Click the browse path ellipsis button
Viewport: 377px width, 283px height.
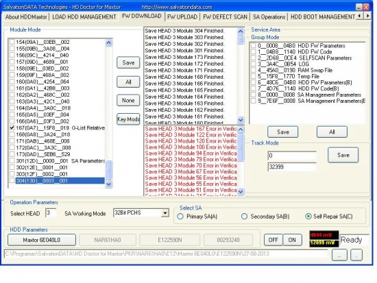pyautogui.click(x=339, y=255)
